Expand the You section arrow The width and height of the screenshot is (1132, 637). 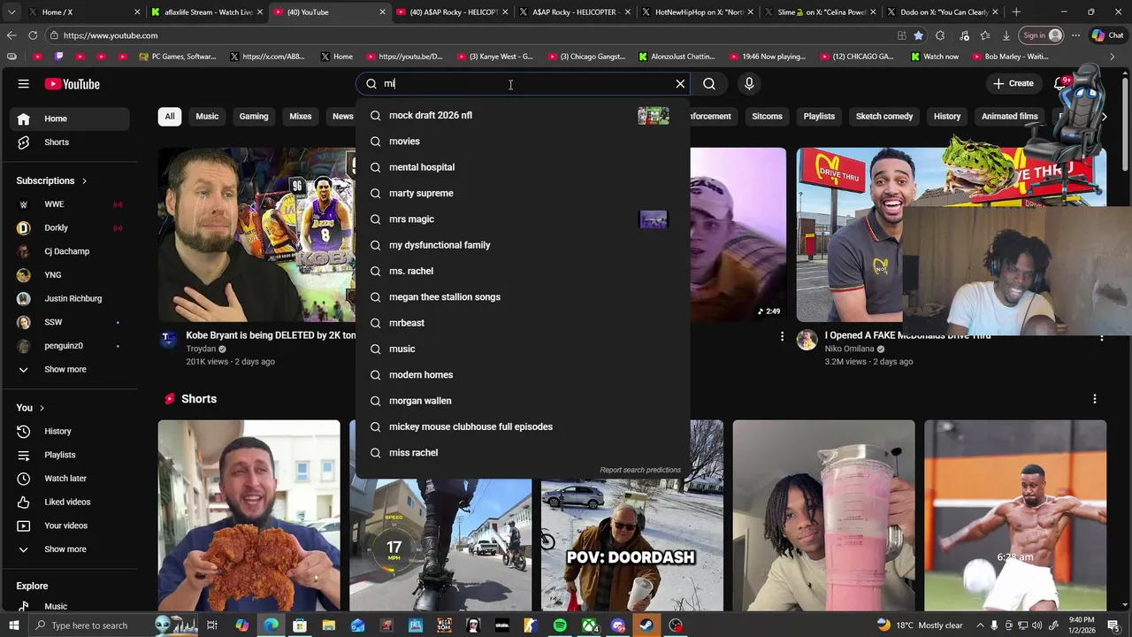[x=42, y=408]
